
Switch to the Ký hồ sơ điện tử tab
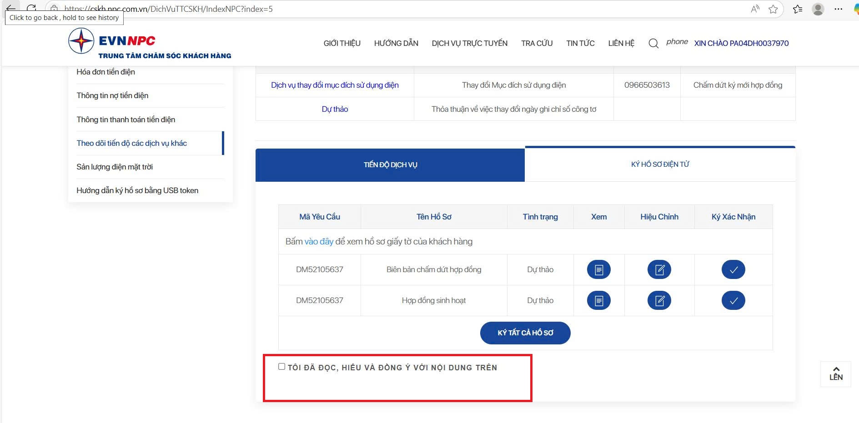click(660, 164)
